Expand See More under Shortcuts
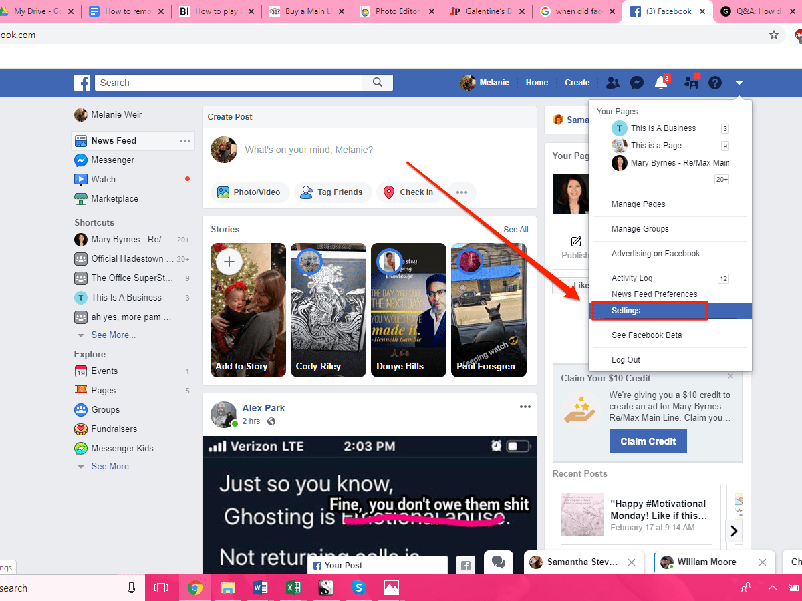 tap(113, 335)
